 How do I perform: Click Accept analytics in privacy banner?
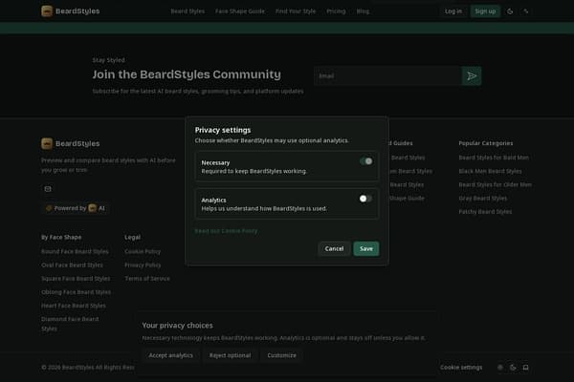coord(170,355)
